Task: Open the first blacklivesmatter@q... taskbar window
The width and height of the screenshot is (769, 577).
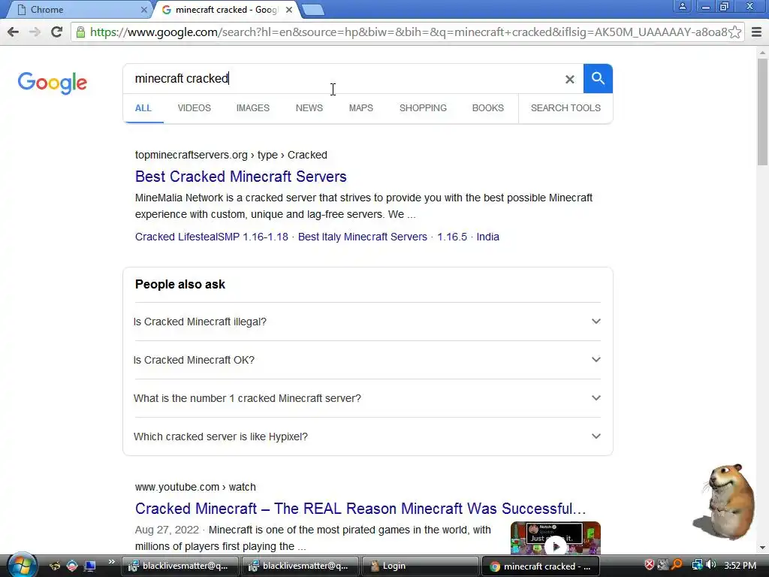Action: click(x=179, y=566)
